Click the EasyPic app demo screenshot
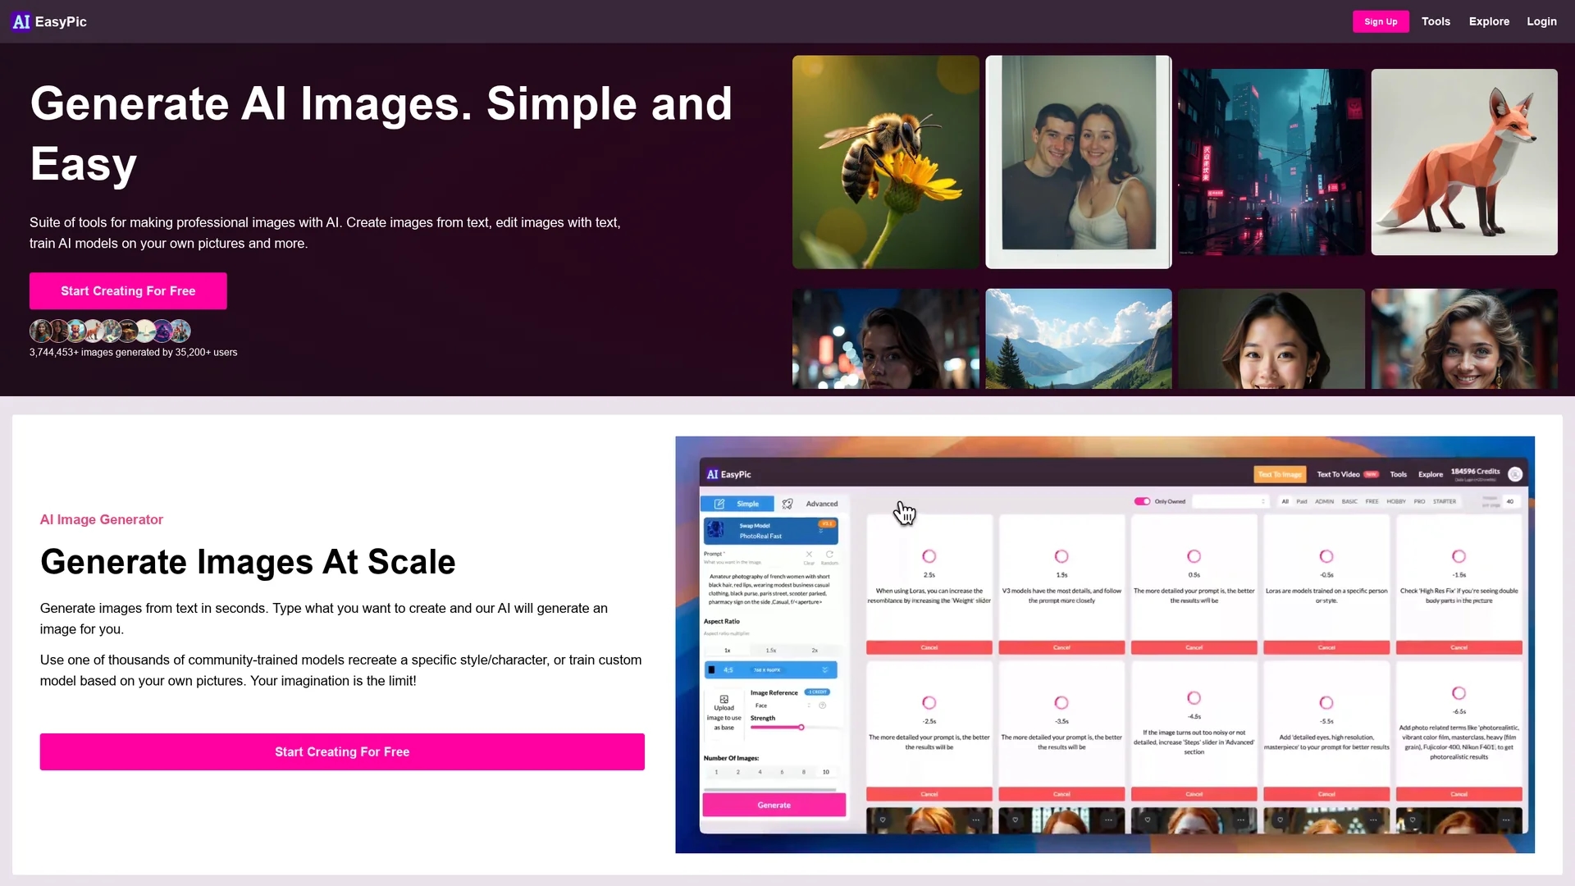 pos(1105,645)
